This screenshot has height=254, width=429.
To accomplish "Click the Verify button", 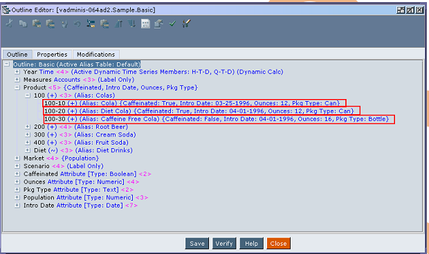I will pos(224,244).
